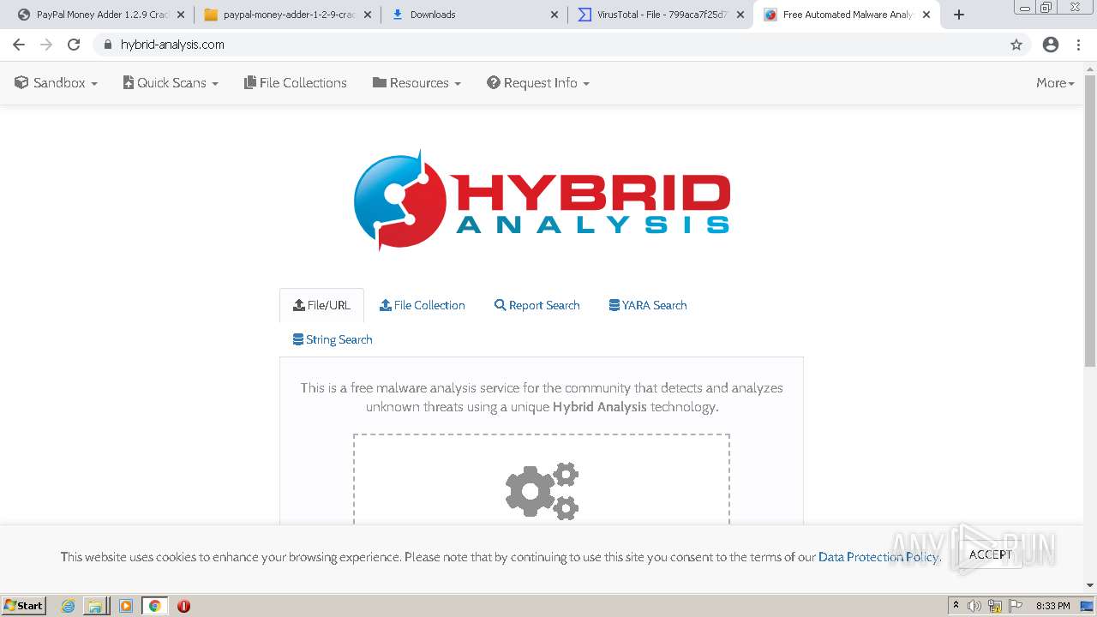The image size is (1097, 617).
Task: Accept the cookie notice
Action: click(x=990, y=554)
